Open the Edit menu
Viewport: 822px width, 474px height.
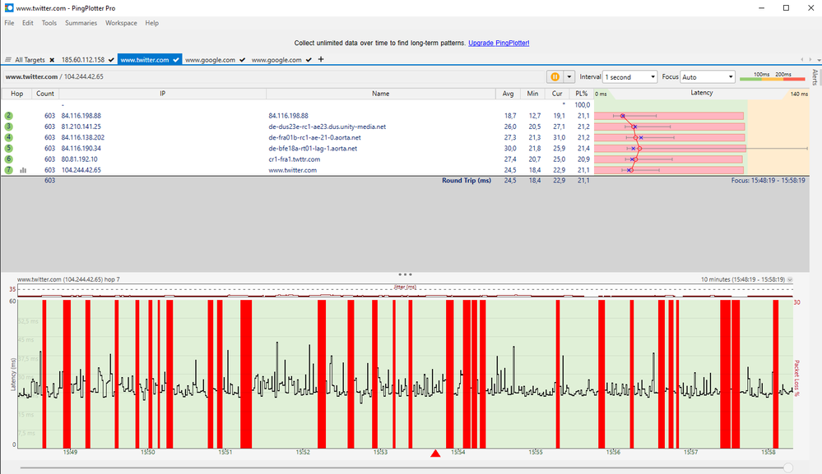(x=28, y=23)
